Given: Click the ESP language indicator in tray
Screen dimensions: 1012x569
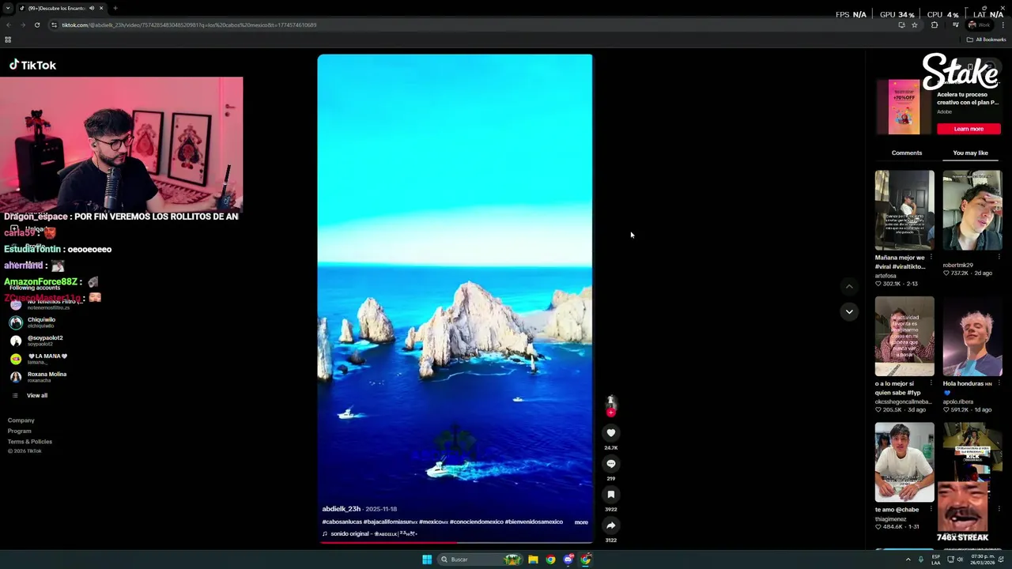Looking at the screenshot, I should point(936,560).
